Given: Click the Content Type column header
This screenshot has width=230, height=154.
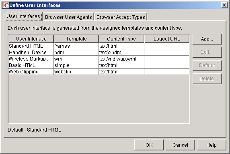Looking at the screenshot, I should coord(121,39).
